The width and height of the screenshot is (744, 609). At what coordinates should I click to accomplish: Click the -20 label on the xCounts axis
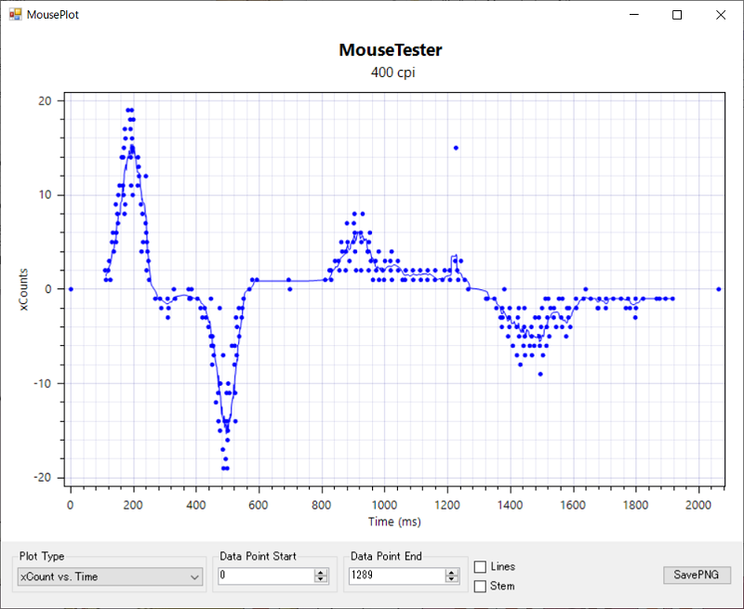42,478
